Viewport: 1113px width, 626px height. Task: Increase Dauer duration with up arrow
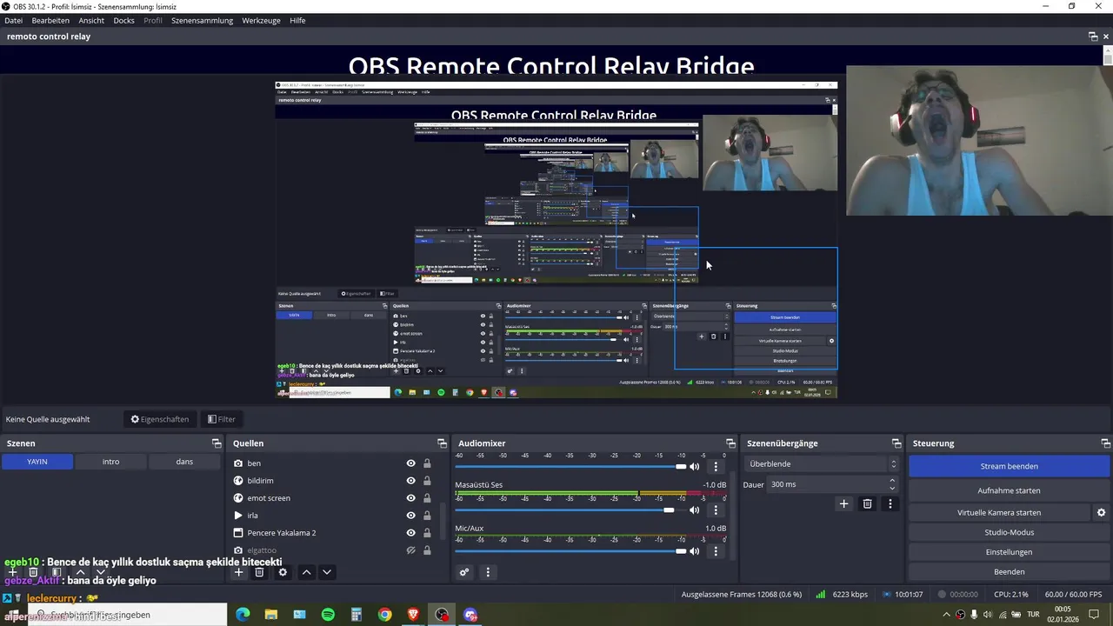[891, 481]
